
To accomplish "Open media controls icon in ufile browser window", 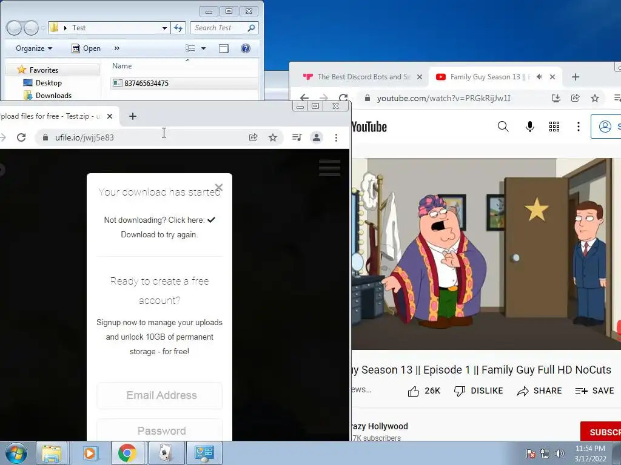I will [x=297, y=137].
